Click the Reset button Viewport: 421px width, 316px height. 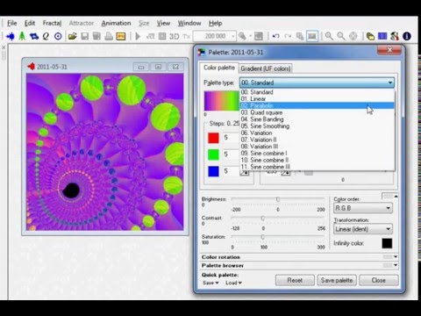click(295, 280)
